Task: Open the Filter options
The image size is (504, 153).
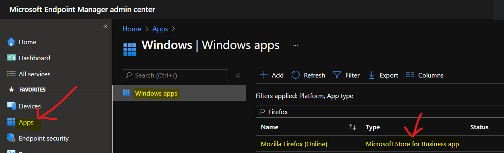Action: [346, 75]
